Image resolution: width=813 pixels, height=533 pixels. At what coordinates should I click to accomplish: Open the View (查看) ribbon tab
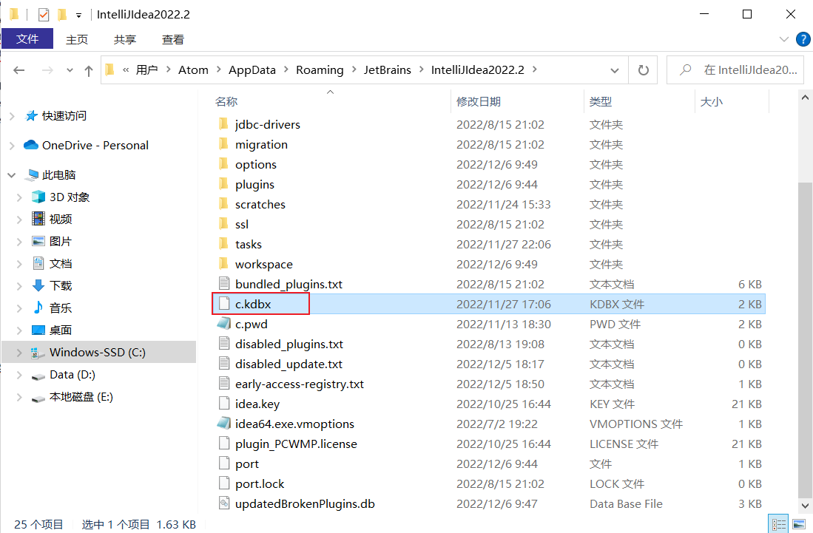pyautogui.click(x=172, y=39)
